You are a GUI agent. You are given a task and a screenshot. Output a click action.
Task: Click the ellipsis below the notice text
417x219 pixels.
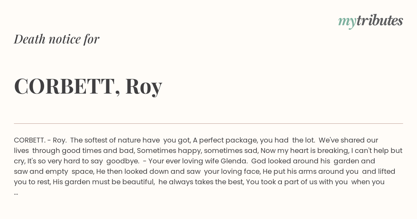[x=16, y=193]
